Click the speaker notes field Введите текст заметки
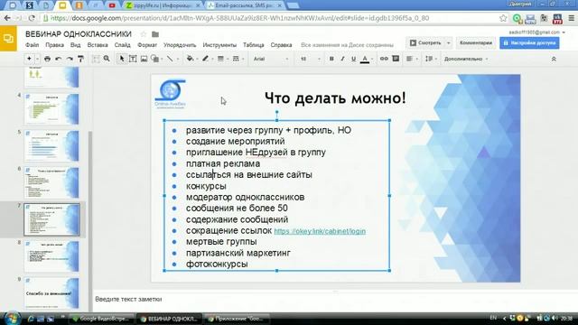Image resolution: width=578 pixels, height=325 pixels. pyautogui.click(x=128, y=299)
